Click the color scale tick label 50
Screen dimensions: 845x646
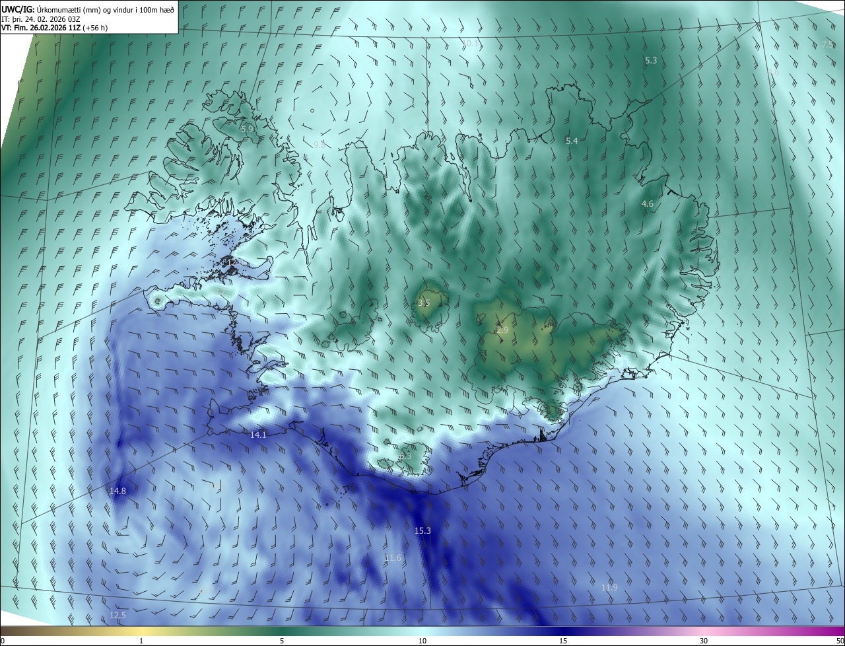pos(840,641)
